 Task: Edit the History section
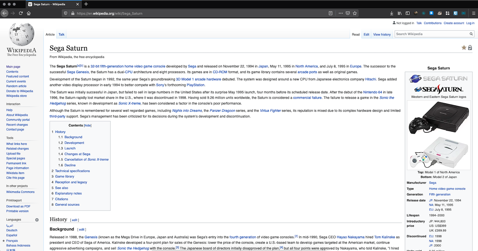(74, 220)
